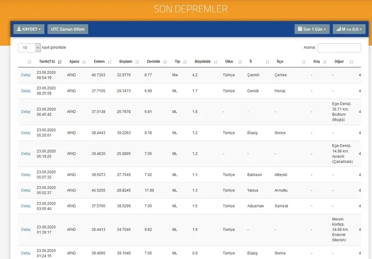This screenshot has height=259, width=372.
Task: Click the sort icon beside İlçe header
Action: (304, 62)
